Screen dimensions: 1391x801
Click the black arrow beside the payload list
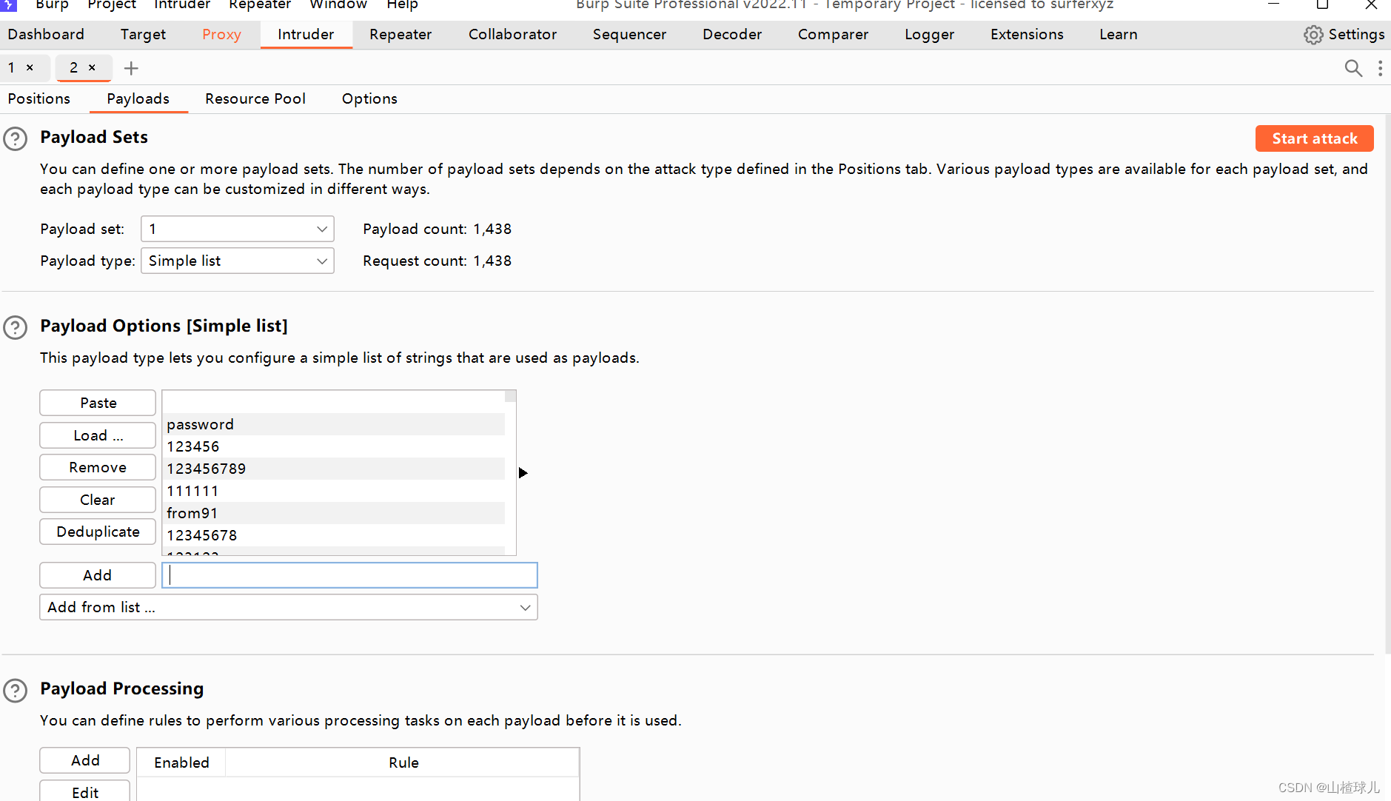click(523, 472)
